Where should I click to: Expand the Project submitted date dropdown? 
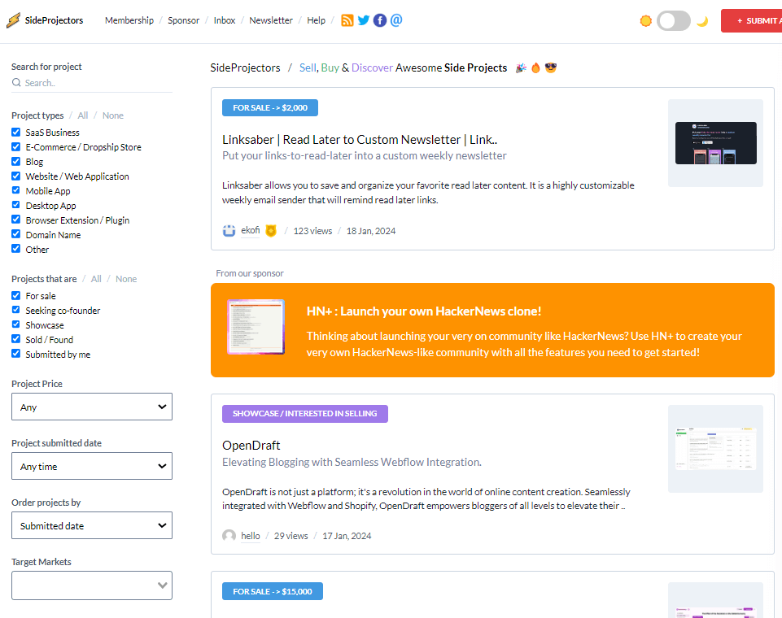click(92, 466)
